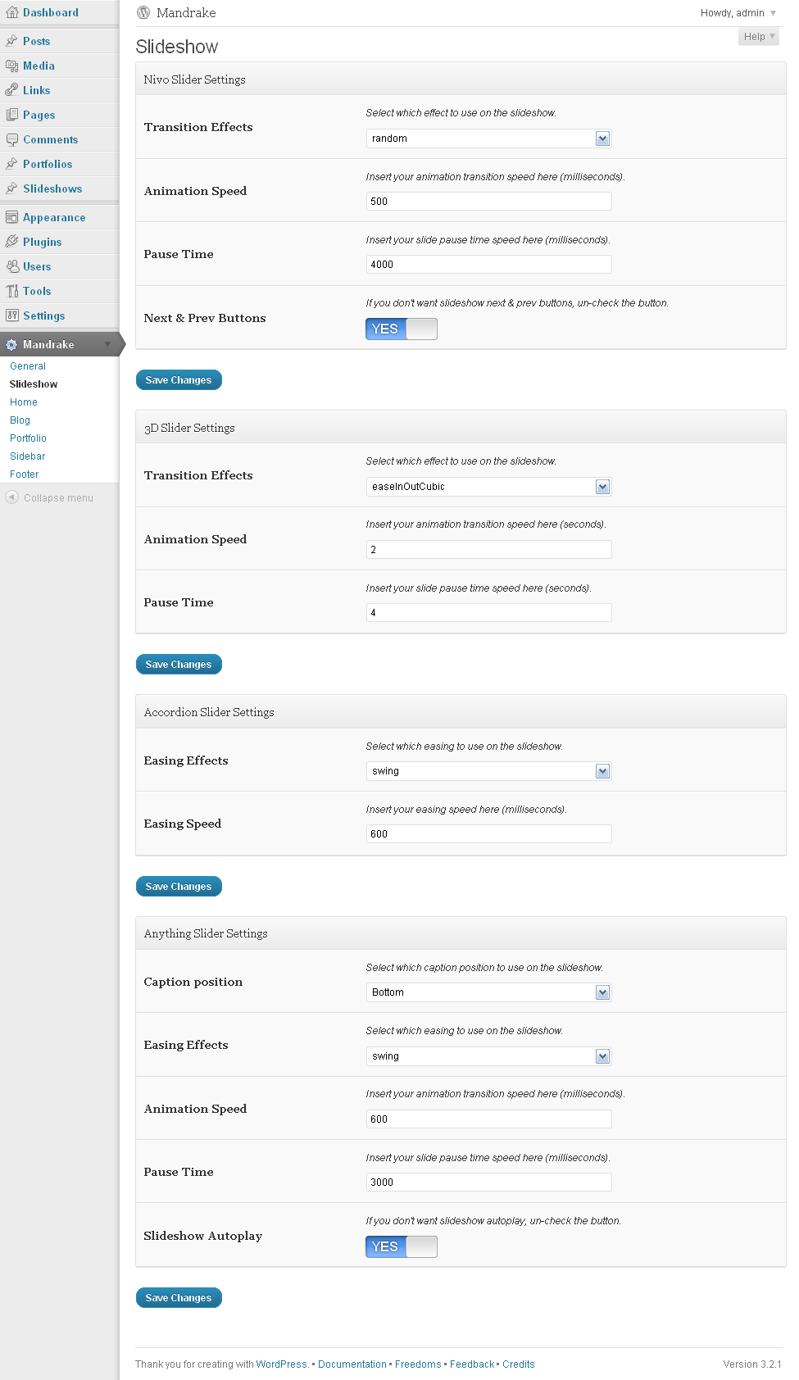Click the Nivo Pause Time field
Viewport: 799px width, 1380px height.
tap(488, 265)
